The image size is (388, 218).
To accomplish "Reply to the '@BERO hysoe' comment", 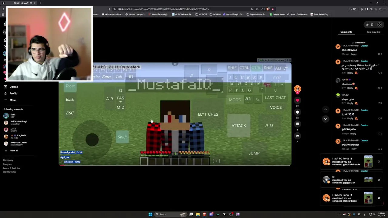I will point(353,54).
